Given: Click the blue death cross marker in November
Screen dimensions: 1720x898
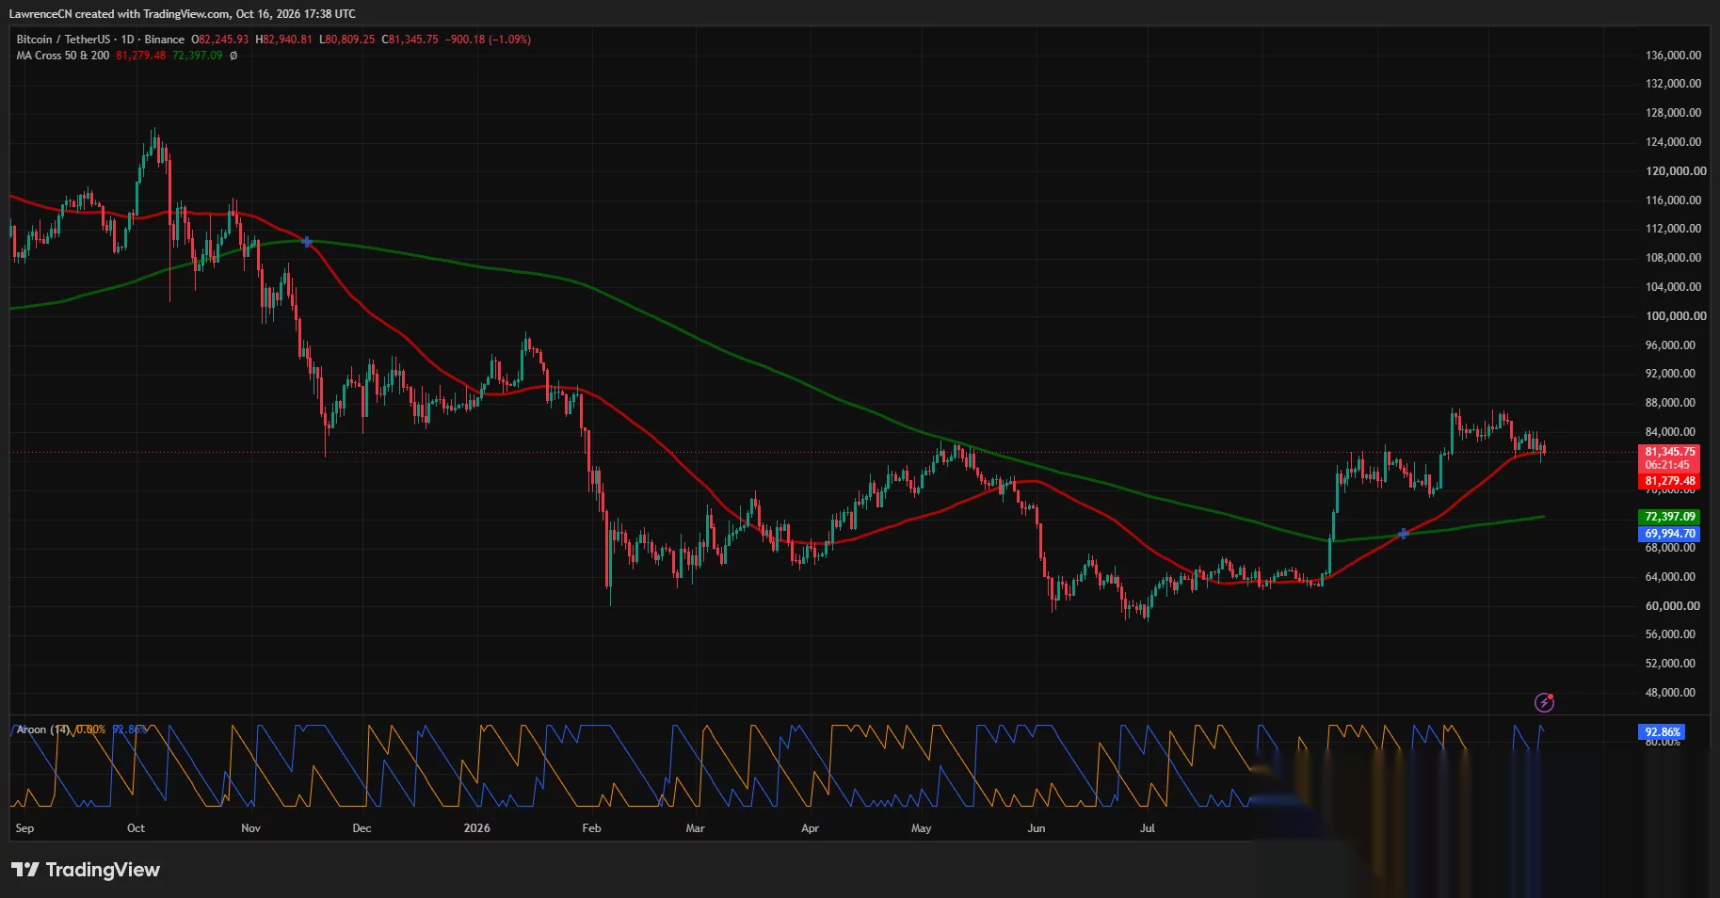Looking at the screenshot, I should pyautogui.click(x=307, y=242).
